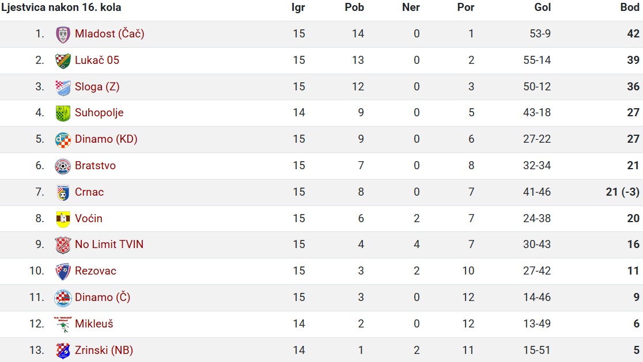Viewport: 643px width, 362px height.
Task: Click the Suhopolje club crest
Action: pyautogui.click(x=63, y=113)
